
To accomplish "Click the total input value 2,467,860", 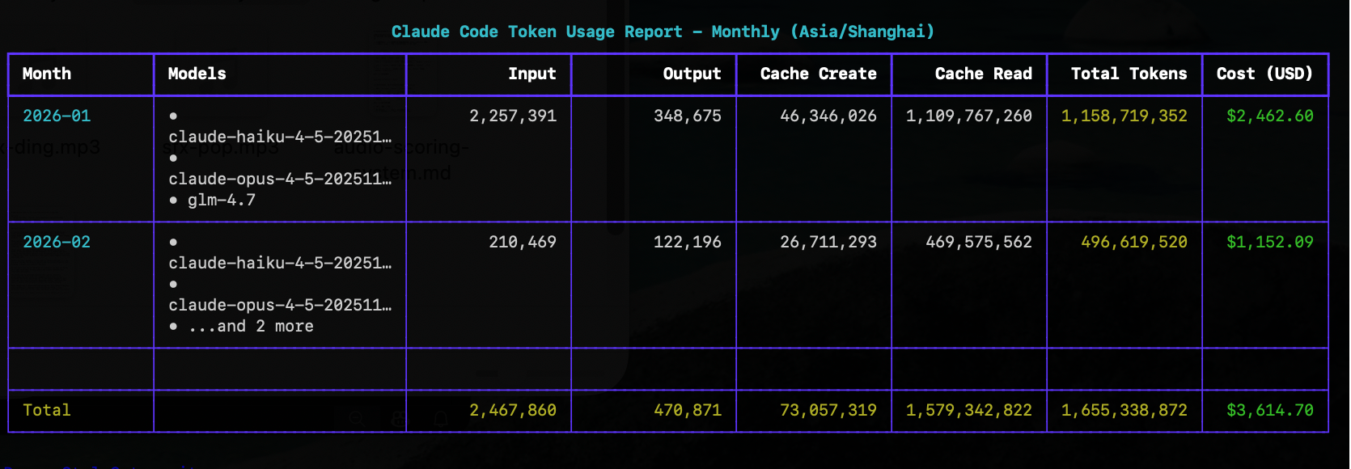I will tap(513, 410).
